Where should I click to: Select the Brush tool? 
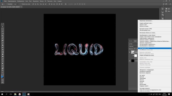(x=2, y=43)
